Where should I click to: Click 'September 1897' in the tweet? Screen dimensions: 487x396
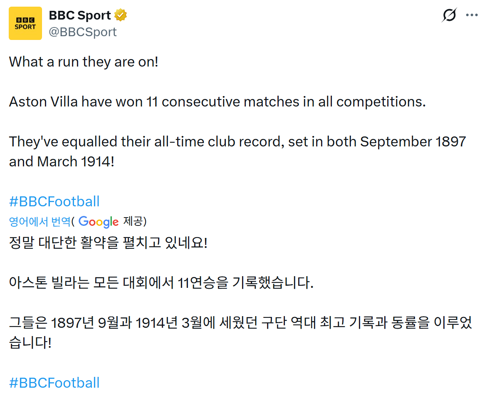tap(413, 142)
